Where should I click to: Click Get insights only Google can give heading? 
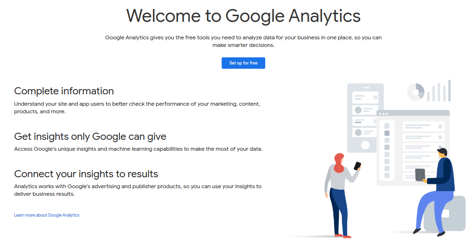pos(90,137)
